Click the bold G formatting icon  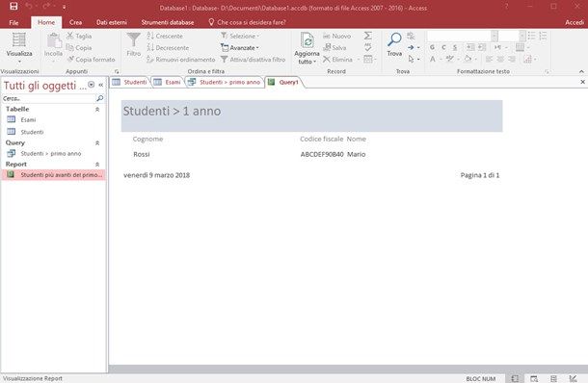pos(433,47)
